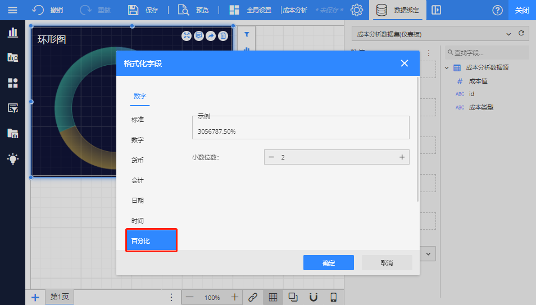Increase decimal places with the plus button
This screenshot has height=305, width=536.
click(x=402, y=157)
